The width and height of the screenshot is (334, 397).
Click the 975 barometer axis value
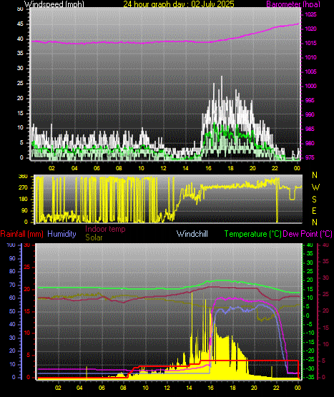coord(310,158)
